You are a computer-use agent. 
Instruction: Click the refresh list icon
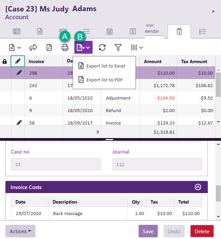(x=102, y=48)
